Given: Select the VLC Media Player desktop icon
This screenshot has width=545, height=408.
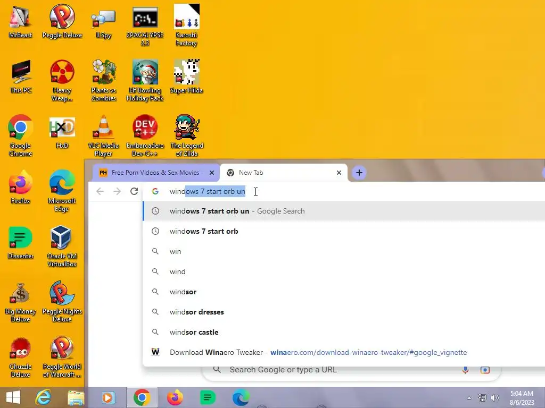Looking at the screenshot, I should (104, 135).
